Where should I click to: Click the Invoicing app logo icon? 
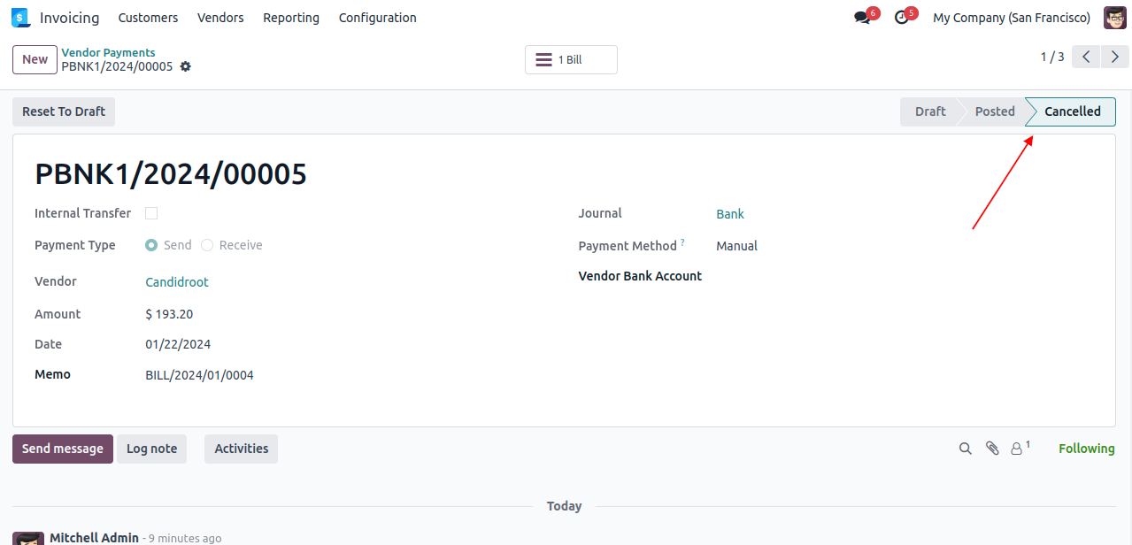click(20, 18)
